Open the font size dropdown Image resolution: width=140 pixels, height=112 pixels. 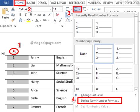click(61, 9)
